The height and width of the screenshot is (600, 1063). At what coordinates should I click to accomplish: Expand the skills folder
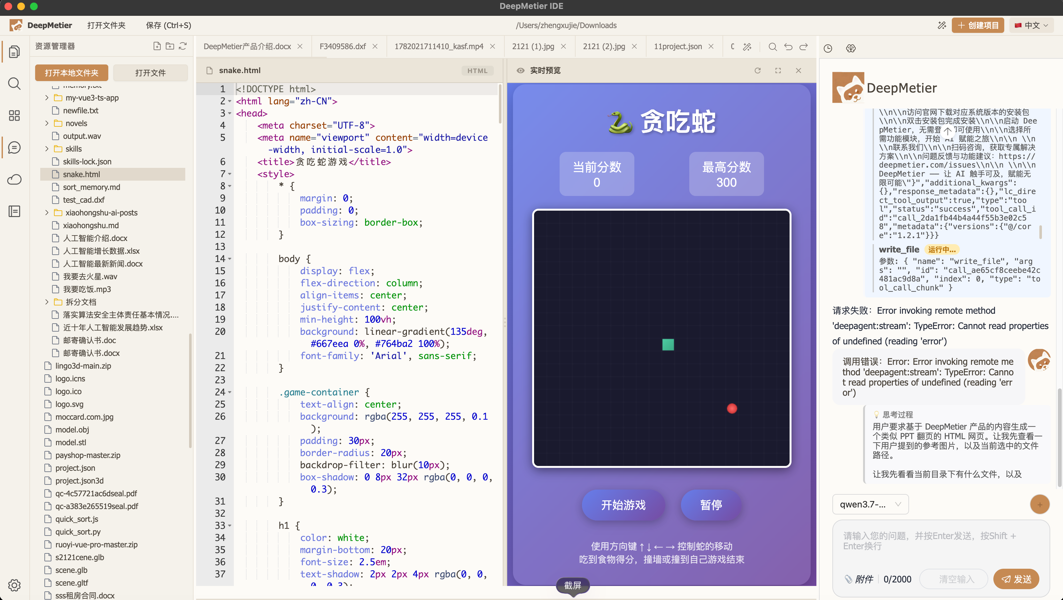click(x=47, y=149)
